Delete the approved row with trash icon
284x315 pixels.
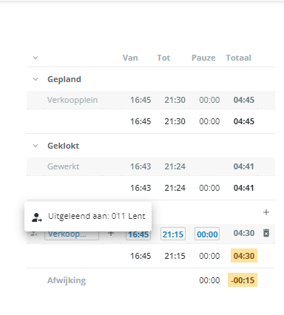click(x=266, y=233)
